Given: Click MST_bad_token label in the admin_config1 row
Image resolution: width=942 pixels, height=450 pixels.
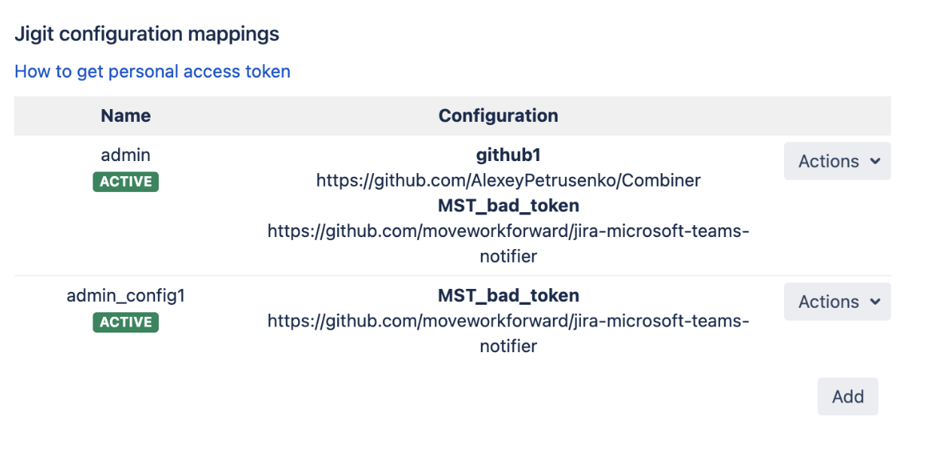Looking at the screenshot, I should click(x=509, y=296).
